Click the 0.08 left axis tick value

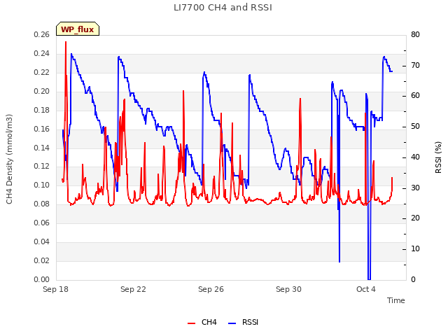click(42, 204)
